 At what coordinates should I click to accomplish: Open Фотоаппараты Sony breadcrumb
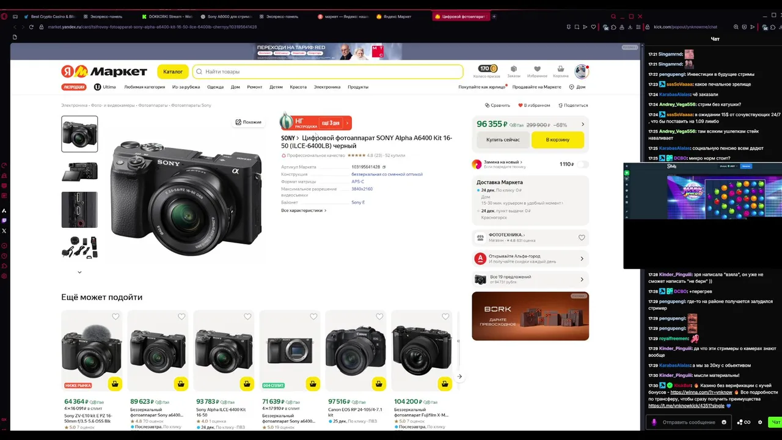(191, 105)
